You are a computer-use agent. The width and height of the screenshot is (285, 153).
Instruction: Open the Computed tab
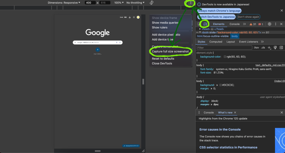coord(216,42)
